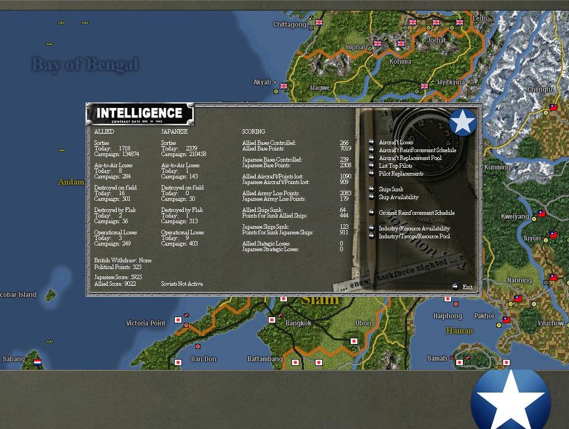Viewport: 569px width, 429px height.
Task: Select the Chinese flag at Chengtu
Action: (553, 107)
